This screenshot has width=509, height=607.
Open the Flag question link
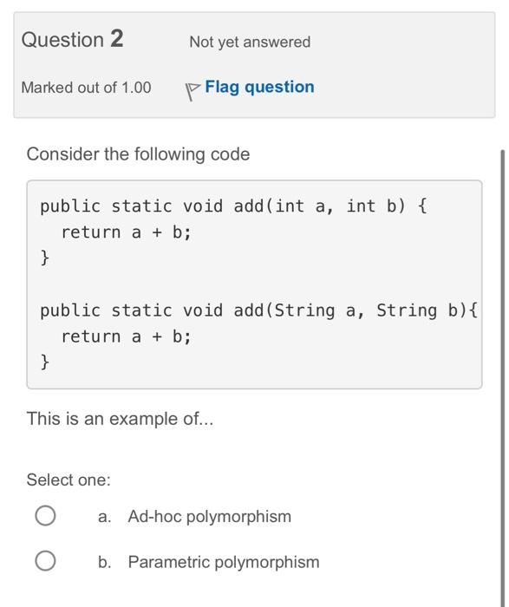pyautogui.click(x=259, y=88)
